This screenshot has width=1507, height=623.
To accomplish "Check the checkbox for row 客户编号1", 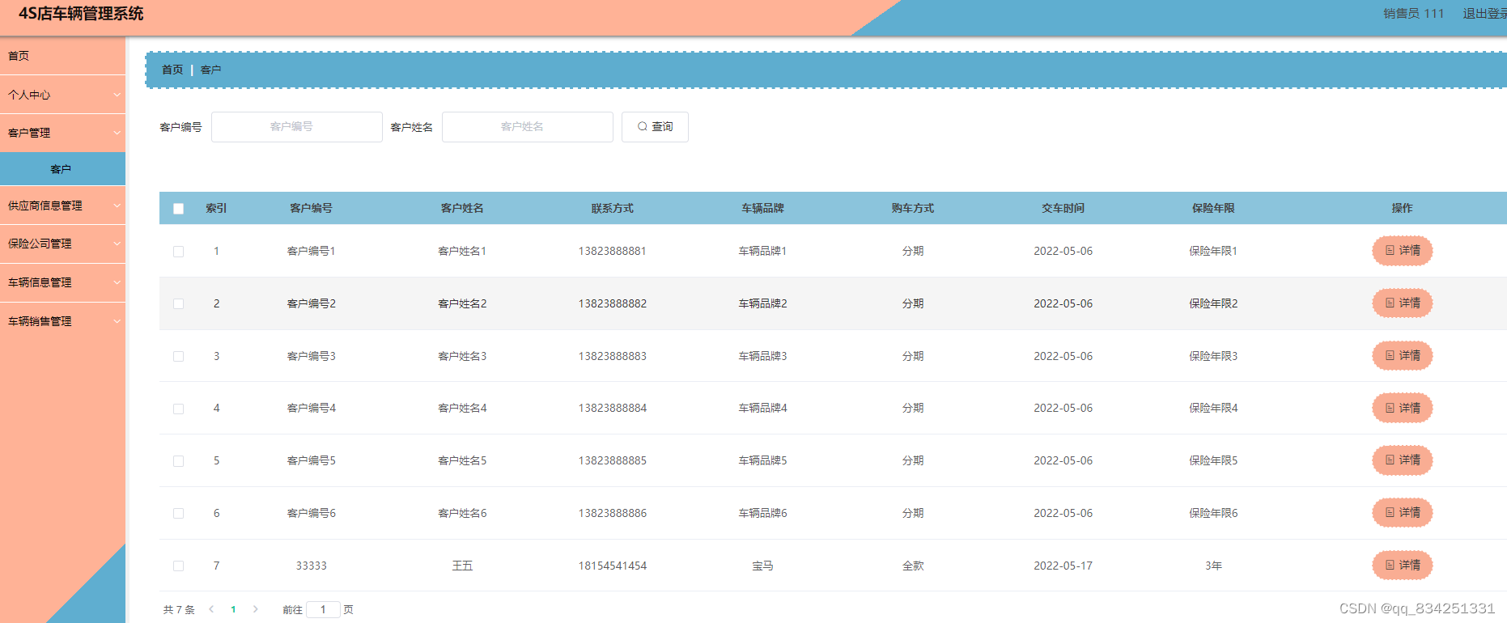I will click(179, 252).
